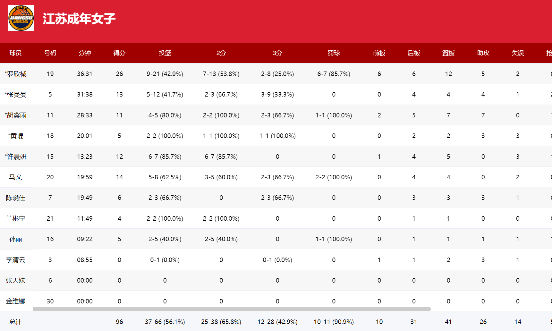Click the 总计 totals row label
The width and height of the screenshot is (552, 331).
click(15, 322)
